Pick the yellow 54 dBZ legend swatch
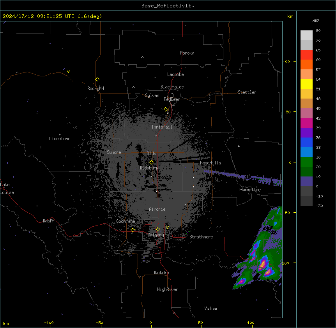 click(306, 84)
